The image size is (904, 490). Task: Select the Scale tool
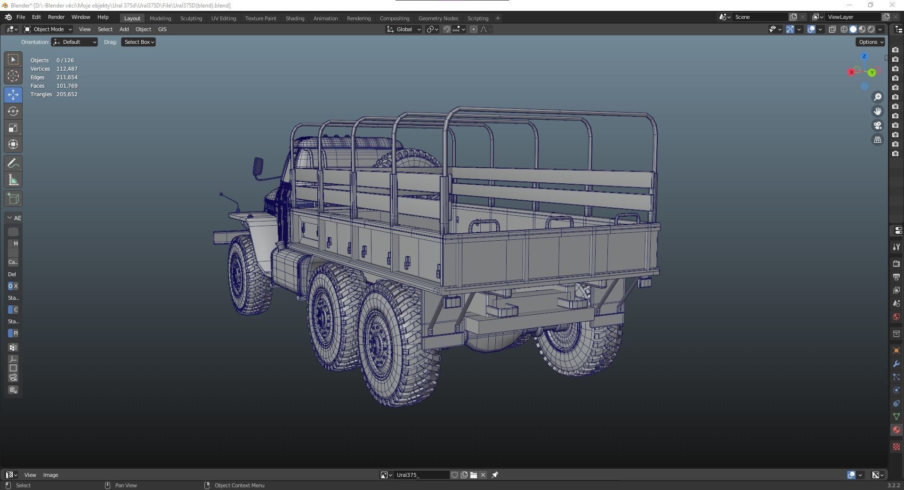pyautogui.click(x=13, y=128)
